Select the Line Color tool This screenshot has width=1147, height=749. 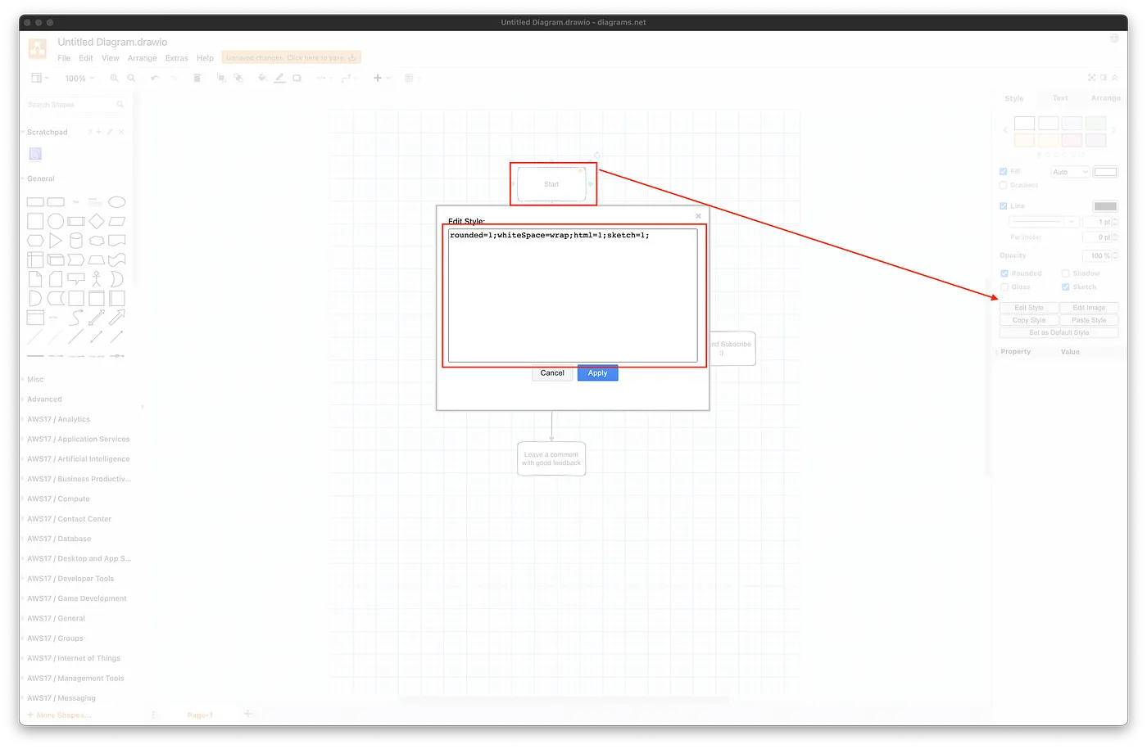(279, 78)
